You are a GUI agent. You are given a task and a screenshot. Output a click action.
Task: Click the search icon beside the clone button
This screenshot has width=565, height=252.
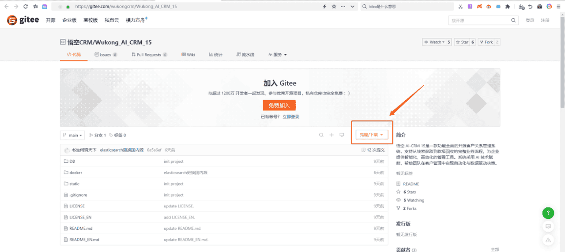pos(321,135)
